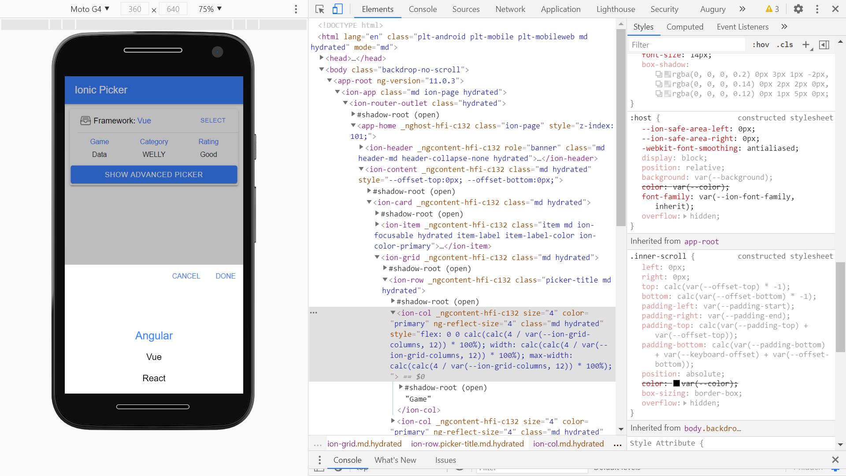Expand the ion-header node
The width and height of the screenshot is (846, 476).
click(x=361, y=147)
